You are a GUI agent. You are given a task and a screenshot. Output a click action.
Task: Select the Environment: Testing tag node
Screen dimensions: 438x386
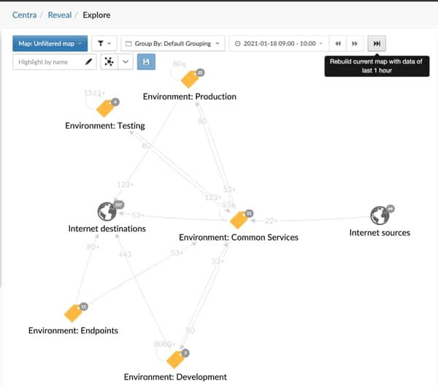106,108
